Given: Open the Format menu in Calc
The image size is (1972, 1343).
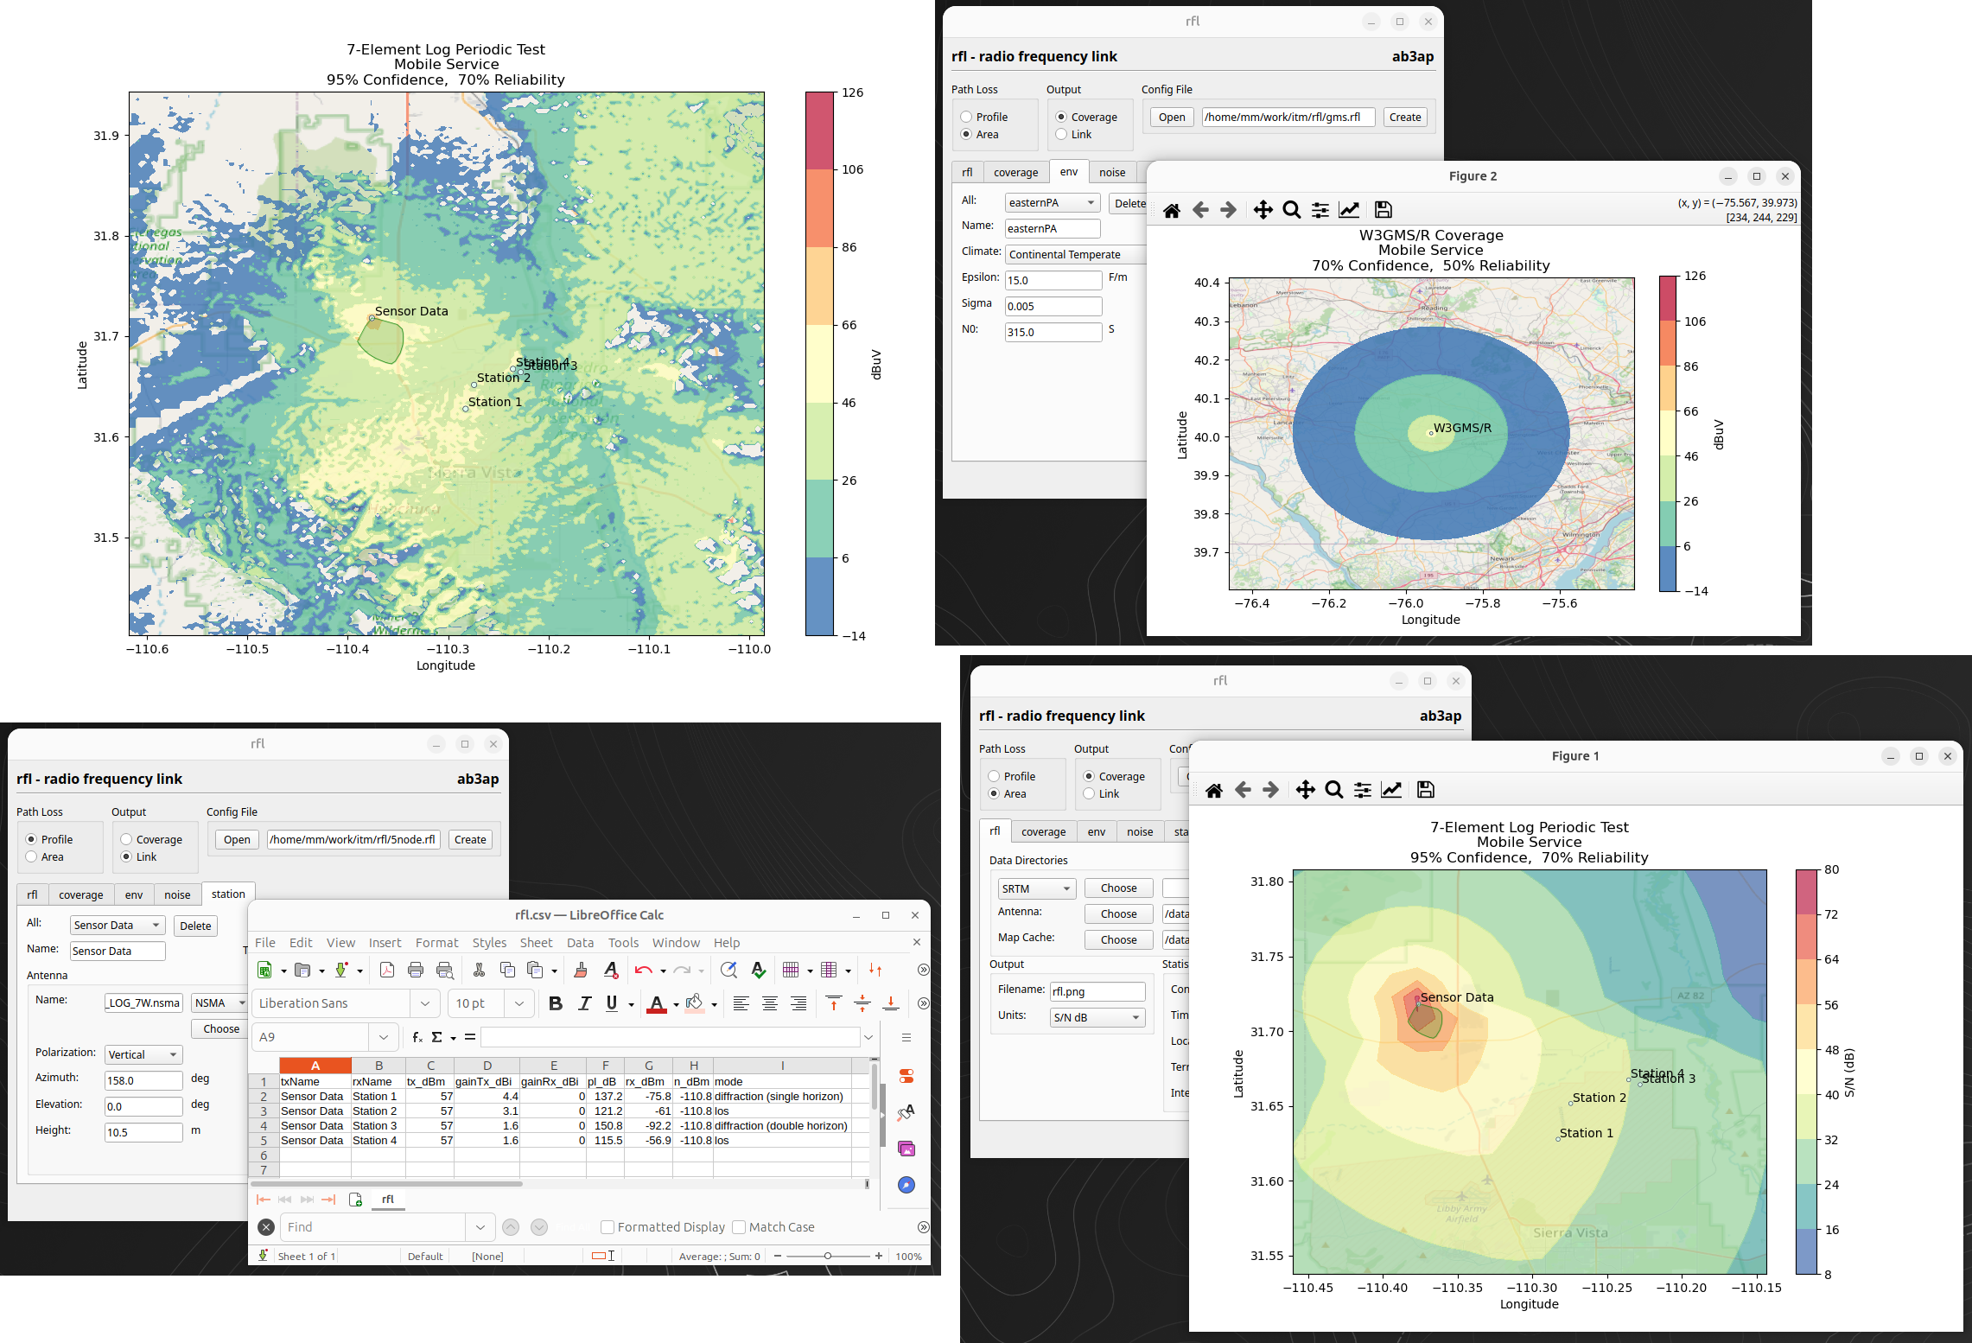Looking at the screenshot, I should [436, 943].
